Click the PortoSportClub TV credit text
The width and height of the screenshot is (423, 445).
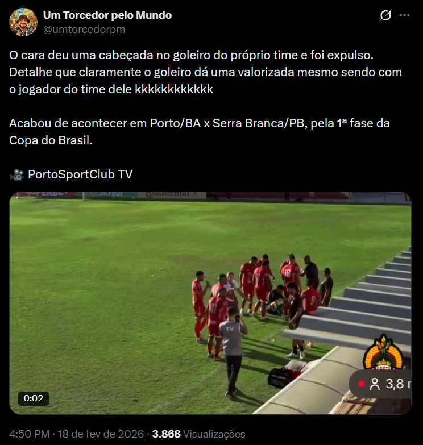click(x=80, y=174)
